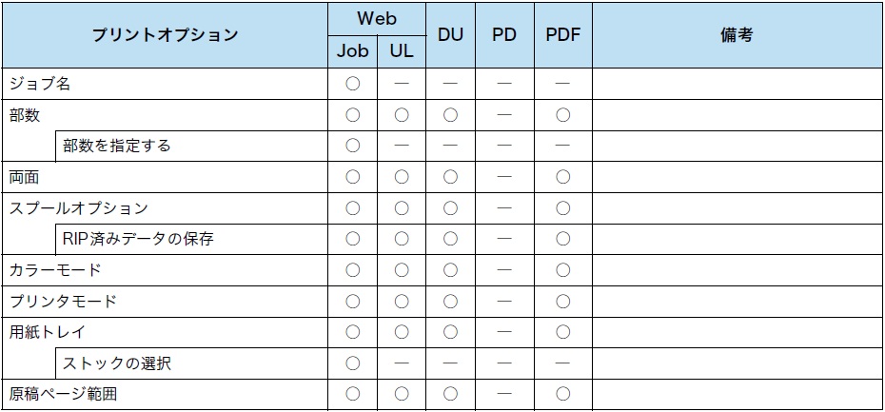Select the プリンタモード row label
The image size is (885, 412).
tap(63, 302)
